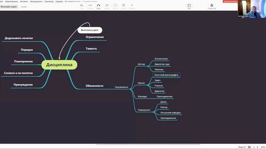This screenshot has width=266, height=149.
Task: Click the Учителя node
Action: (159, 86)
